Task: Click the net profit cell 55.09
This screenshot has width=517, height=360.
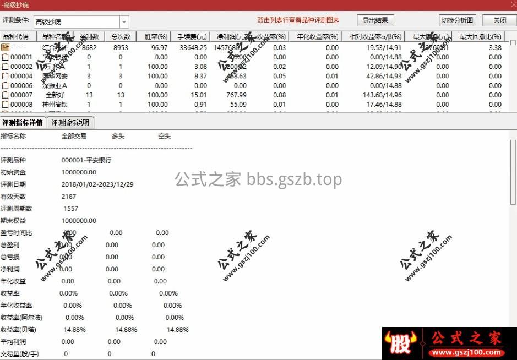Action: point(238,105)
